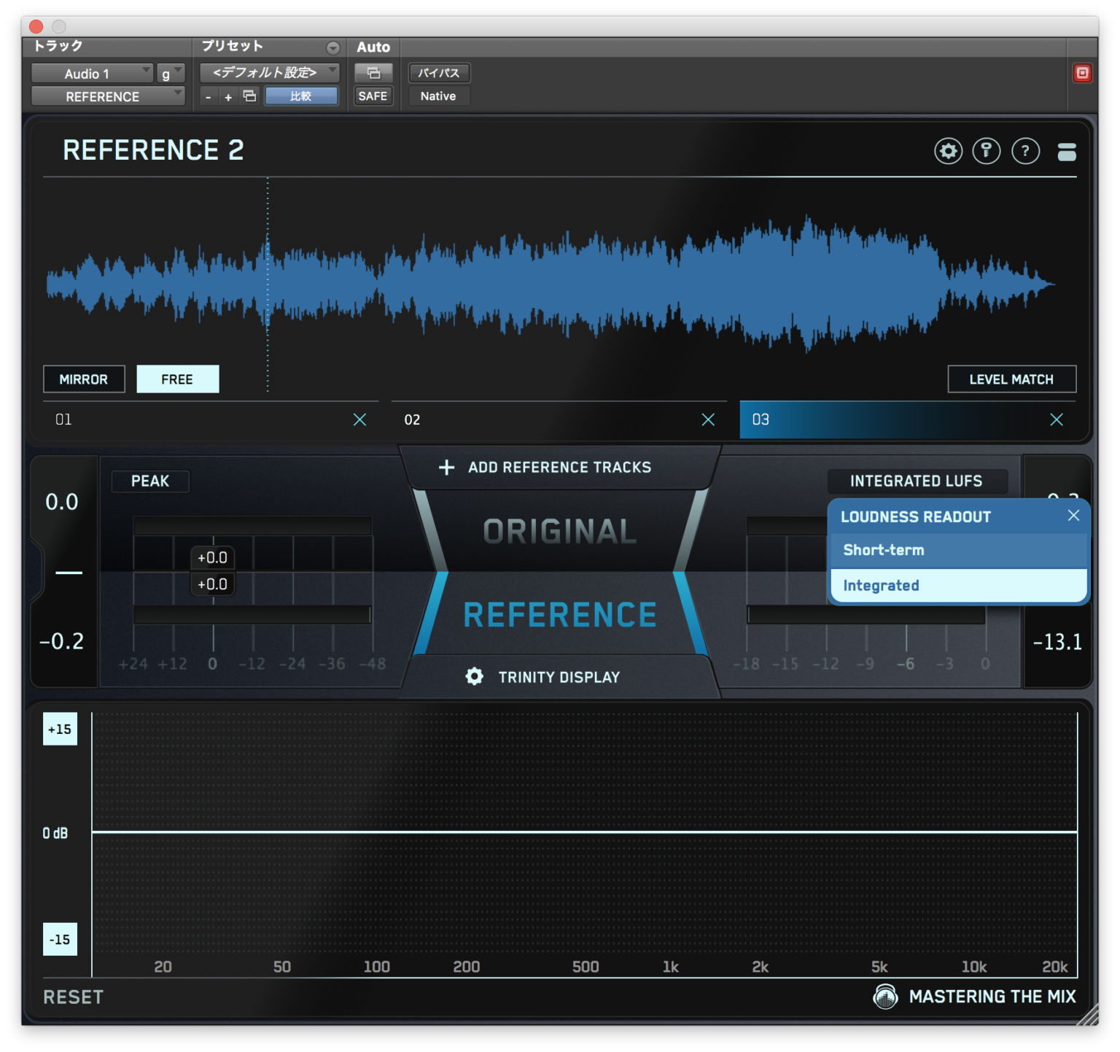Open help via the question mark icon
This screenshot has width=1120, height=1052.
click(x=1026, y=151)
